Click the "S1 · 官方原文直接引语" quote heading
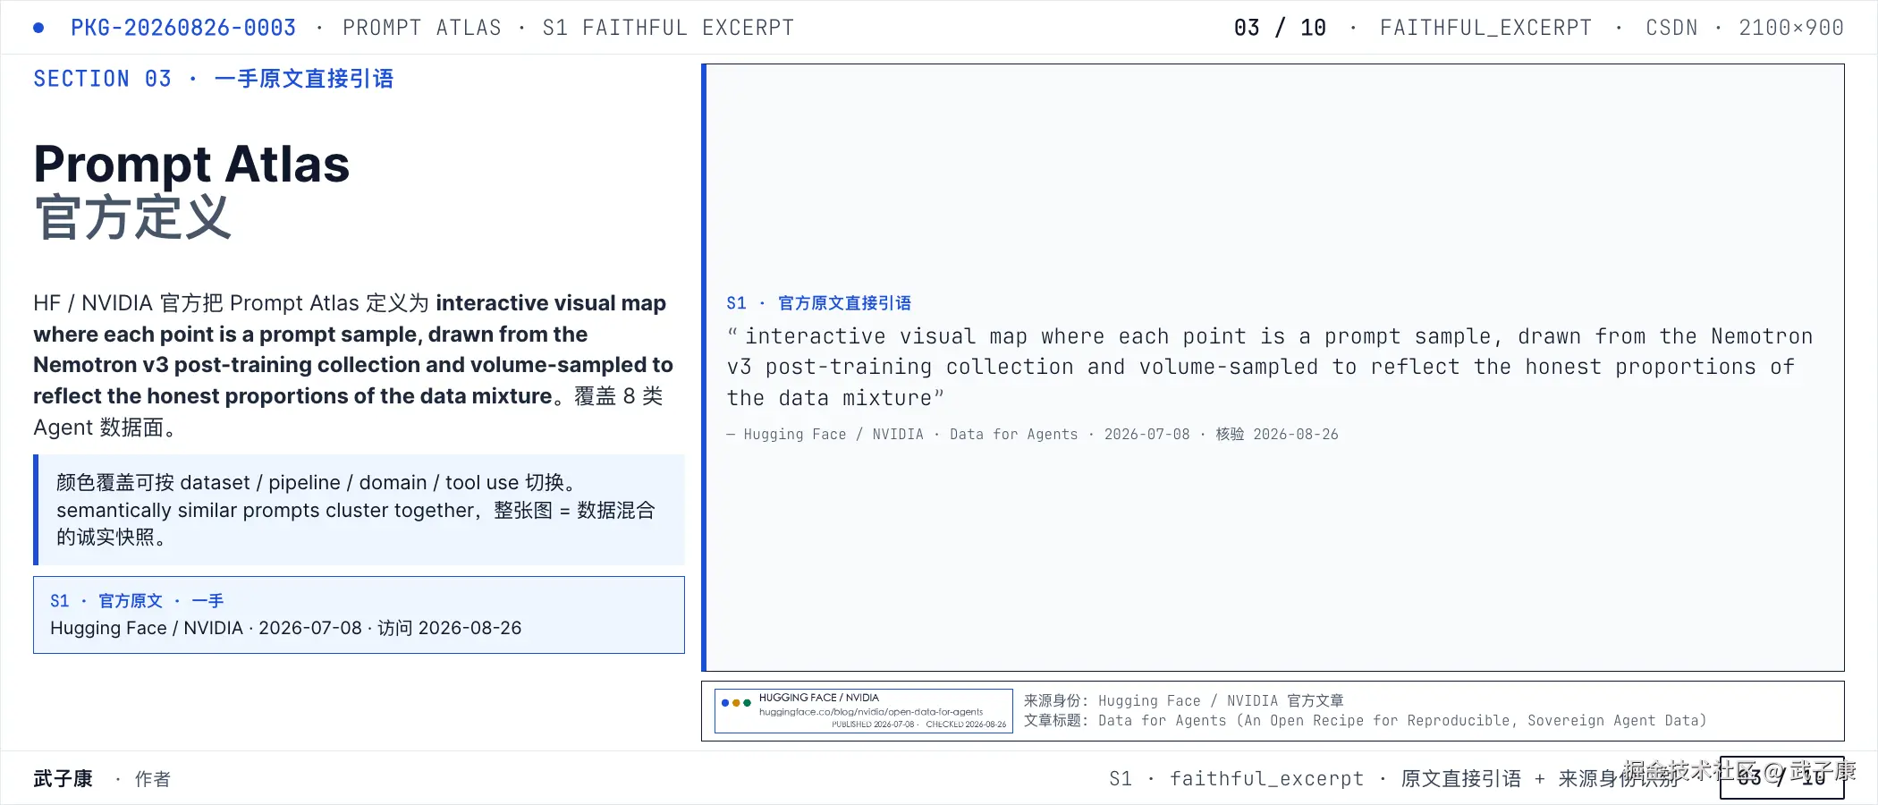 click(x=818, y=303)
